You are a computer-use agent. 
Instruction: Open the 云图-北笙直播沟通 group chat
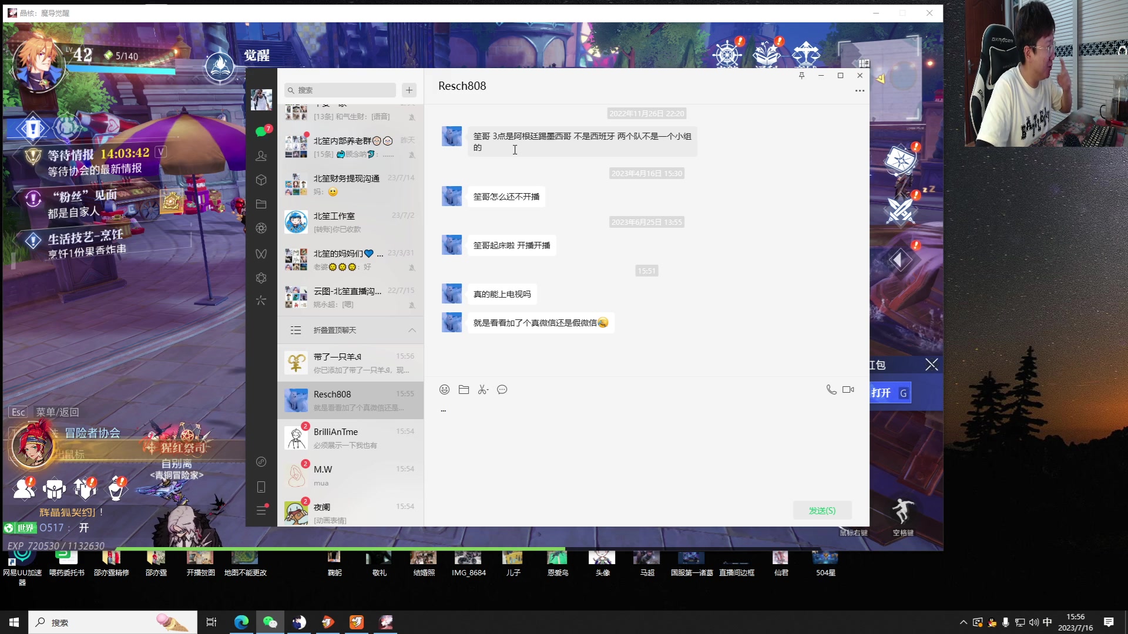pos(351,298)
